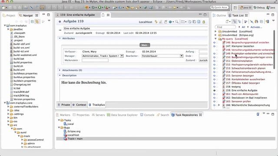Switch to Data Source Explorer tab
Viewport: 278px width, 156px height.
tap(122, 115)
